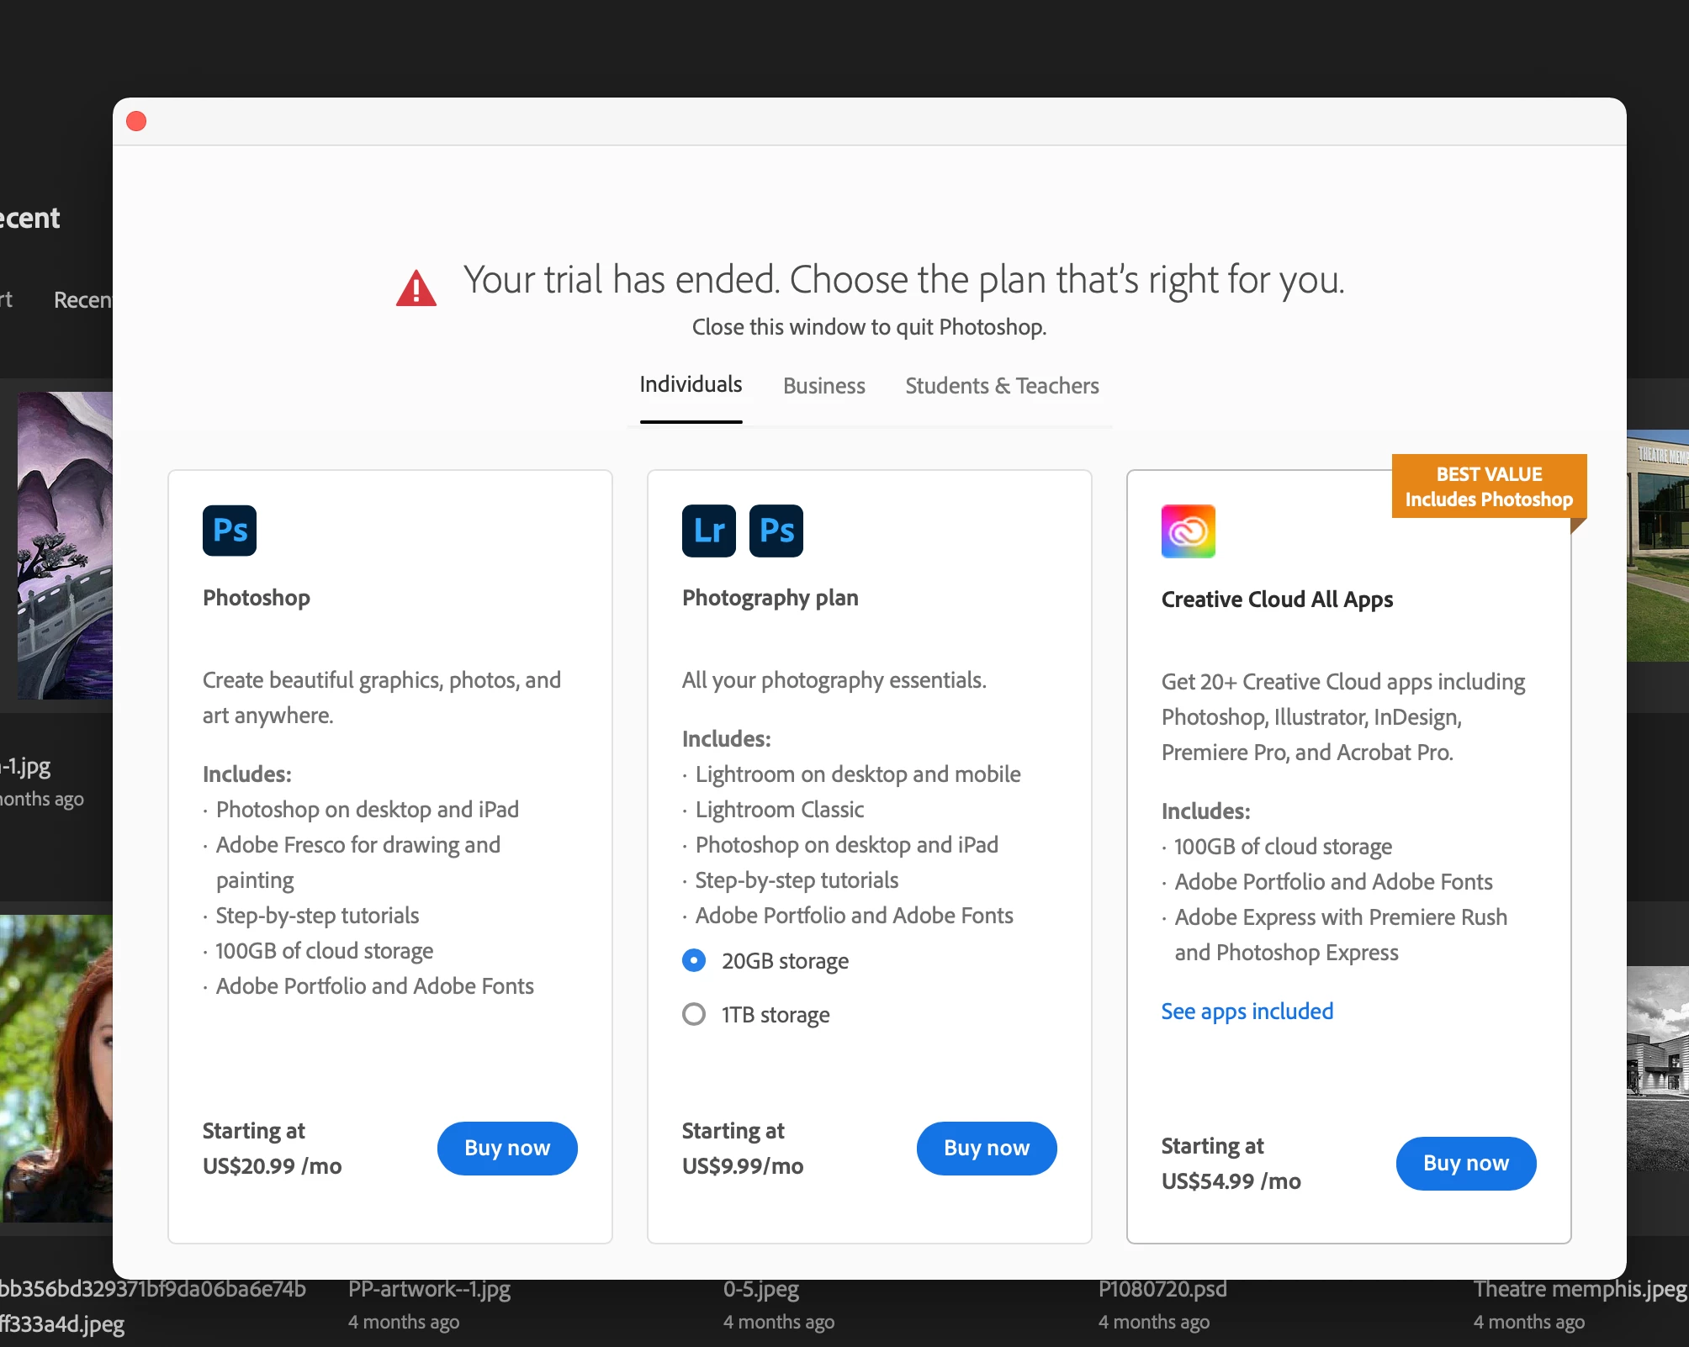Switch to Students & Teachers tab
The width and height of the screenshot is (1689, 1347).
point(1002,386)
